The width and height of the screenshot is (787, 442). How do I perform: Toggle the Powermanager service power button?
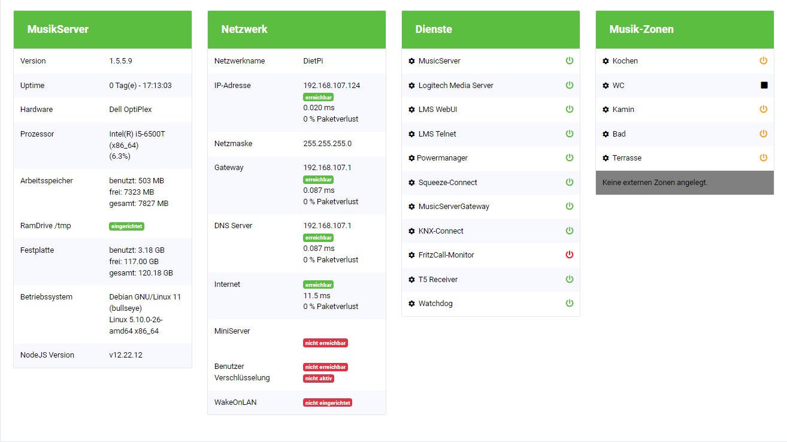click(x=569, y=158)
